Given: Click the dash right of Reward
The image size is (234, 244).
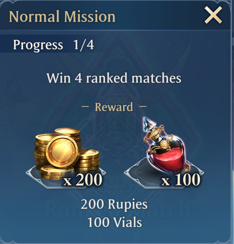Looking at the screenshot, I should (x=143, y=106).
